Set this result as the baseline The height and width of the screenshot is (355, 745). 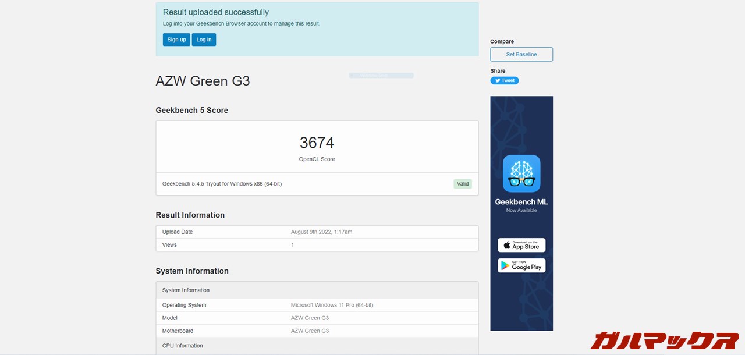click(521, 55)
